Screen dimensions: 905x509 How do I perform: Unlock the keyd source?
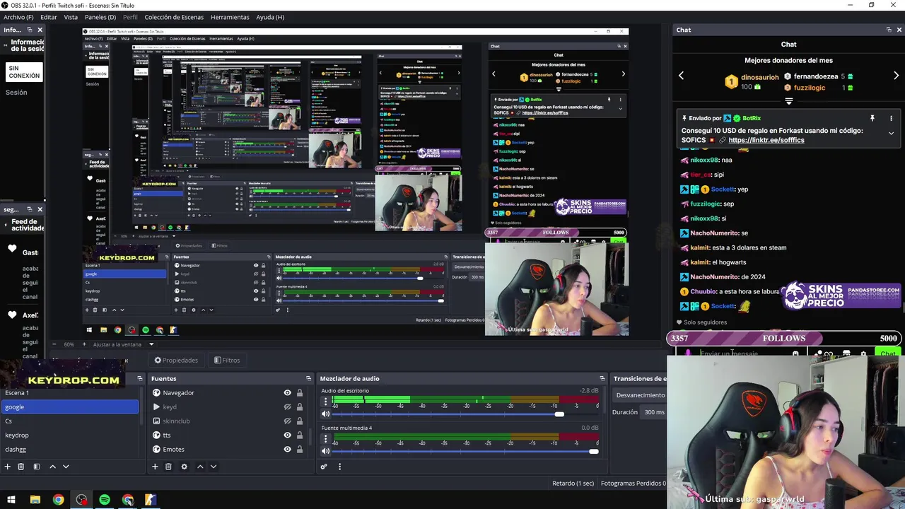coord(299,406)
